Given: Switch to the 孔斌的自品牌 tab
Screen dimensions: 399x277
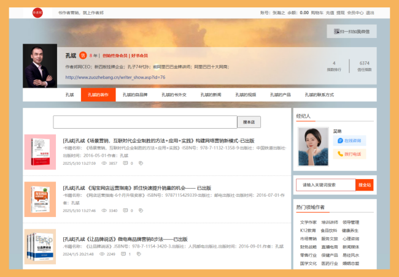Looking at the screenshot, I should pos(135,95).
